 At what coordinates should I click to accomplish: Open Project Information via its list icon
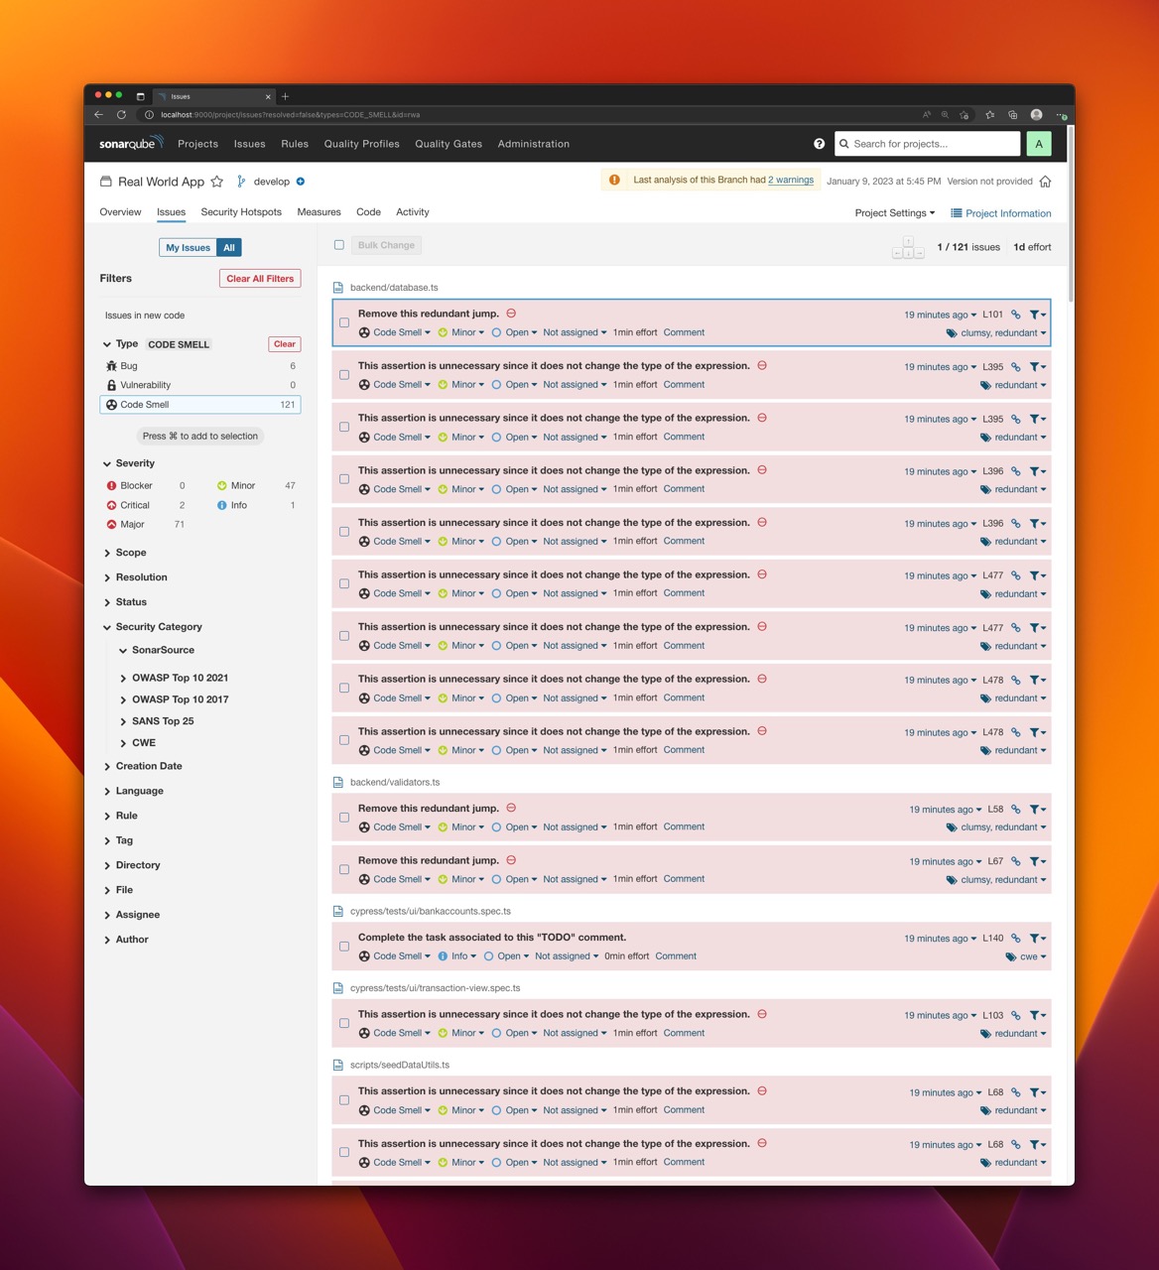coord(956,212)
